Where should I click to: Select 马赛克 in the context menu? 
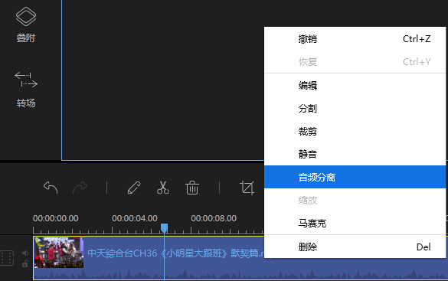pos(355,224)
